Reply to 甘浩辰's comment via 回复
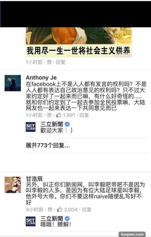The width and height of the screenshot is (151, 237). [x=87, y=209]
